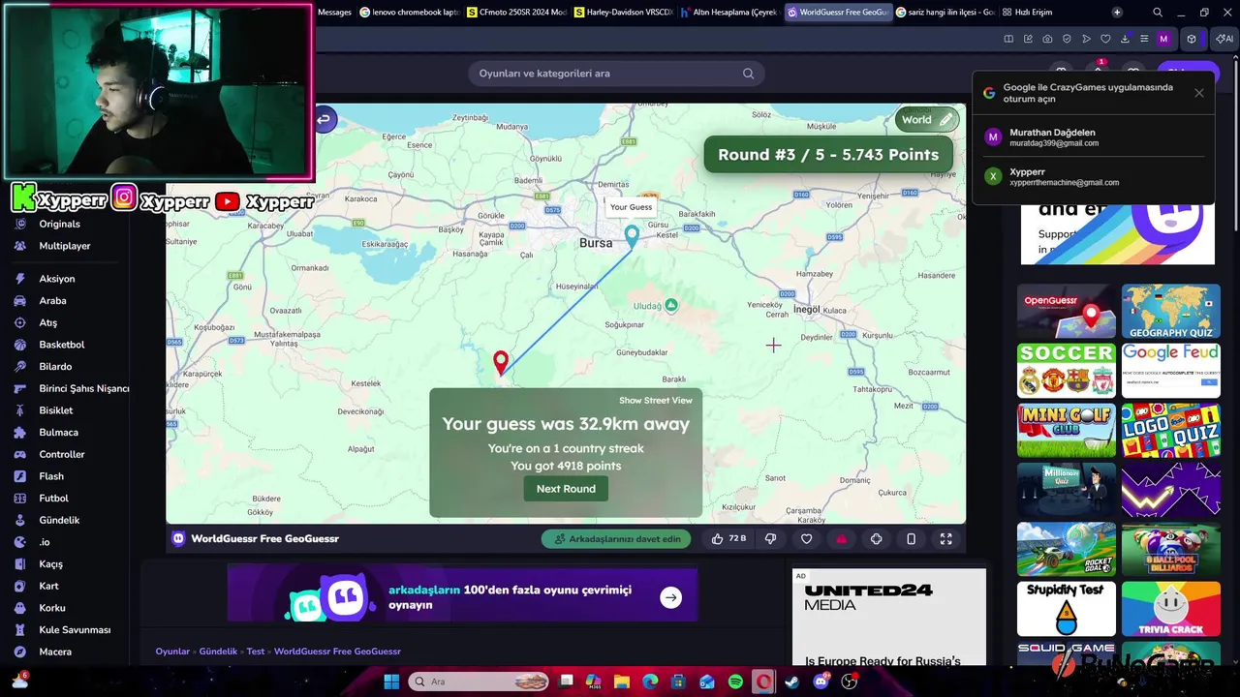Open Logo Quiz game thumbnail
This screenshot has height=697, width=1240.
coord(1171,430)
